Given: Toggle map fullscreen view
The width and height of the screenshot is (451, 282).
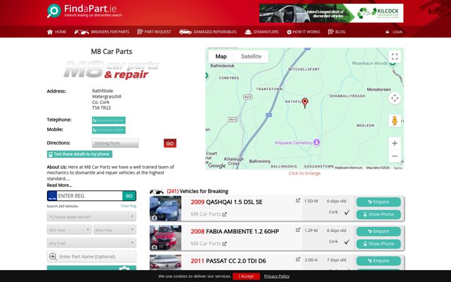Looking at the screenshot, I should coord(395,56).
